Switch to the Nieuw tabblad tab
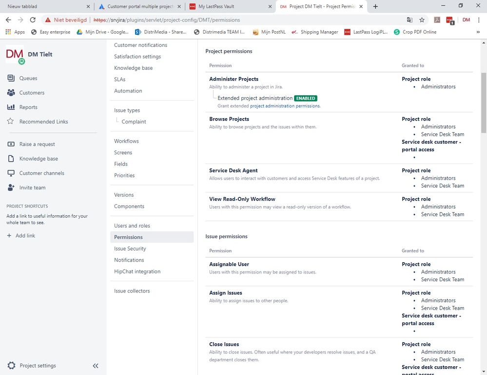487x375 pixels. pos(46,6)
